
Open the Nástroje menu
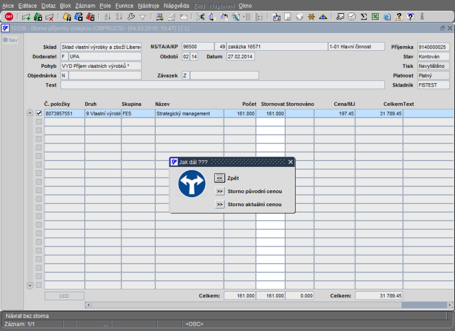[x=148, y=6]
